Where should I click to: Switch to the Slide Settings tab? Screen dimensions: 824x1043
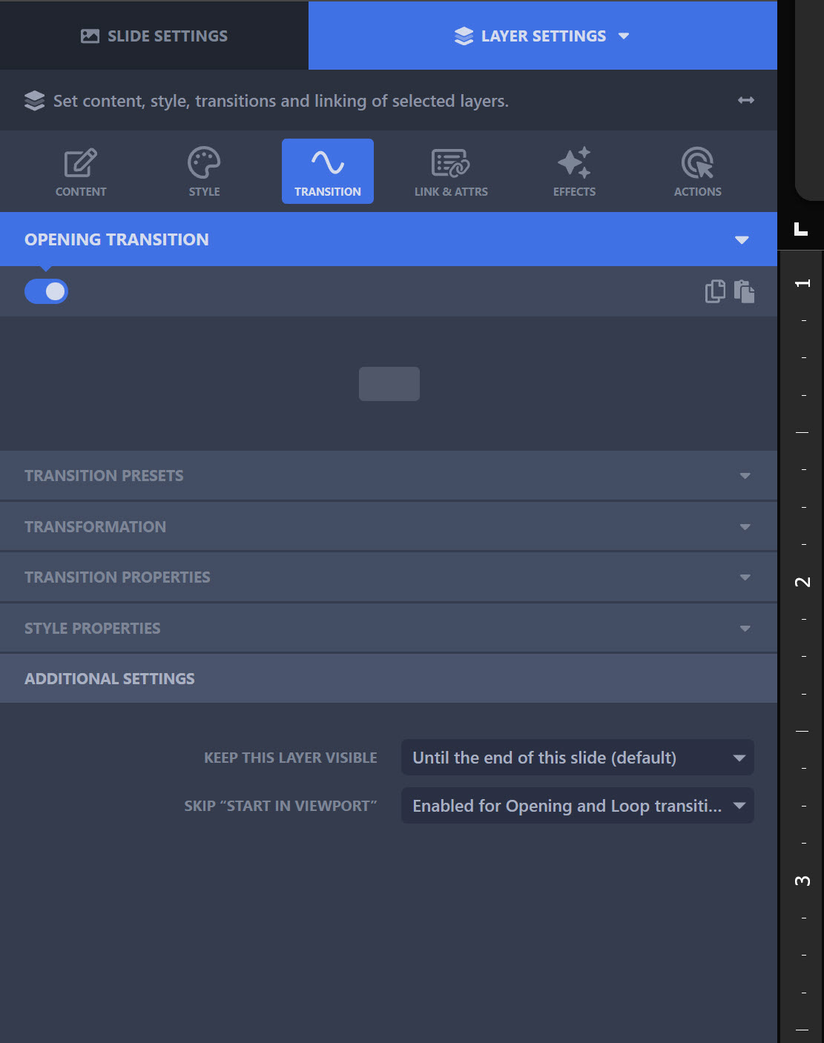click(154, 36)
